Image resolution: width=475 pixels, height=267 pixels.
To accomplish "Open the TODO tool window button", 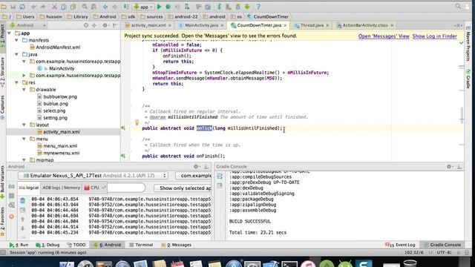I will click(76, 245).
